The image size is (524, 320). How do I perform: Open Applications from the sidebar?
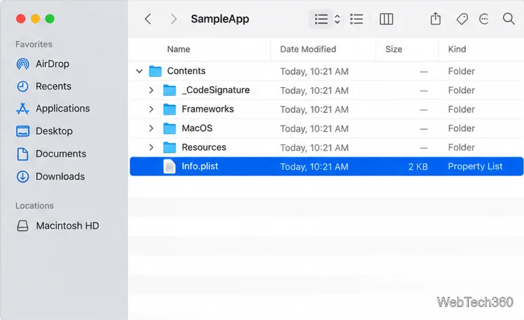63,109
